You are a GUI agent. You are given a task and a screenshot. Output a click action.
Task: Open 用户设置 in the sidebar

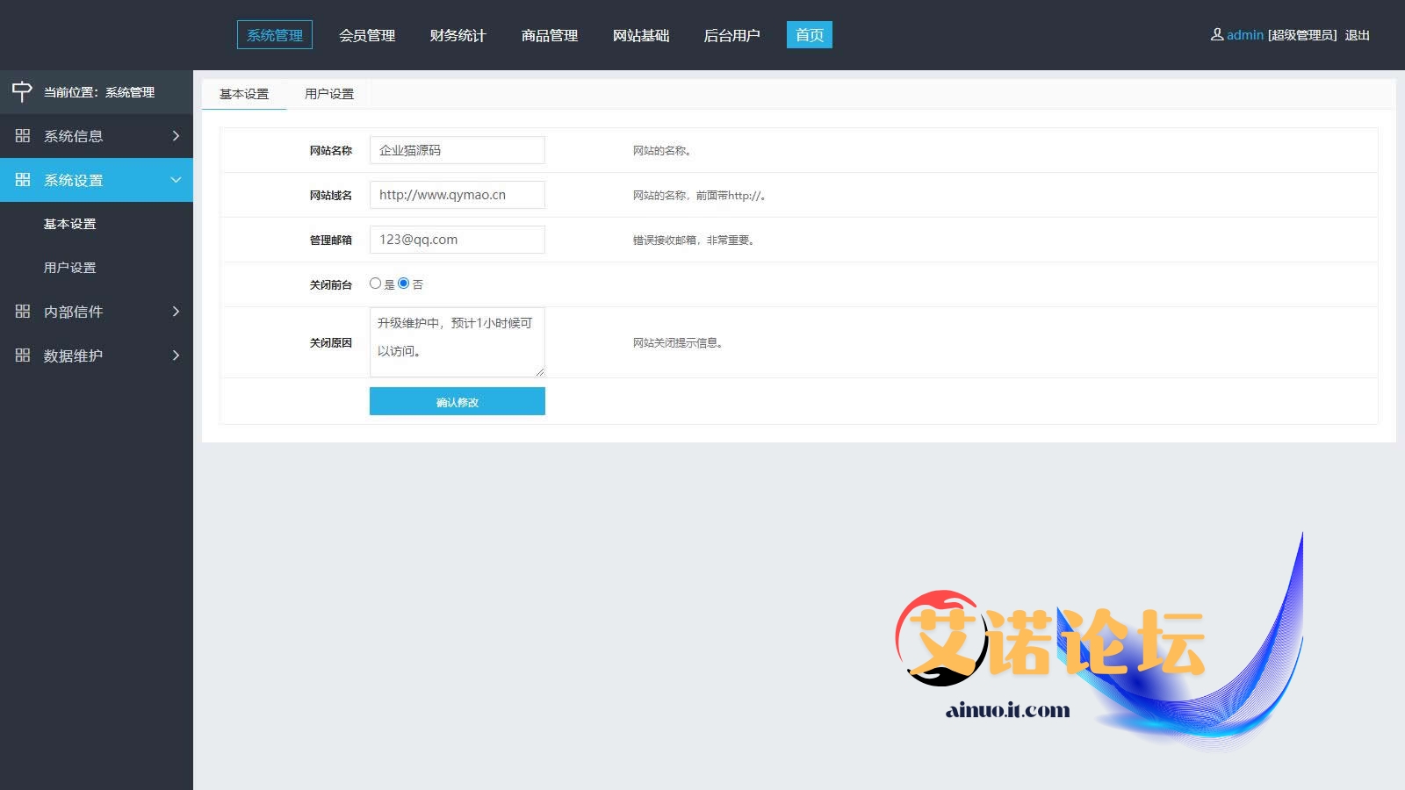[x=70, y=268]
